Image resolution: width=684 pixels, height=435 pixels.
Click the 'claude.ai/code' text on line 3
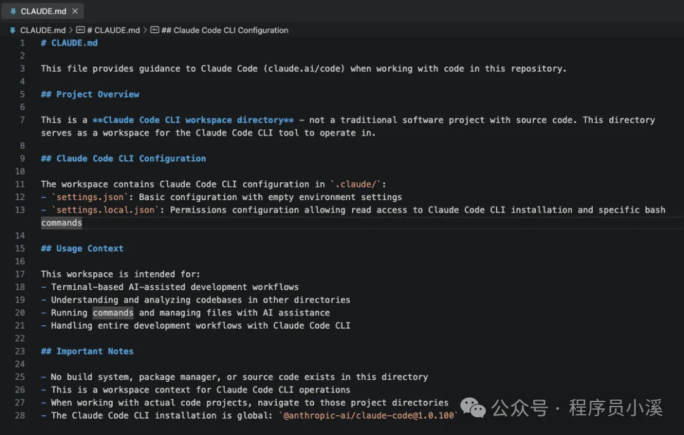point(304,68)
